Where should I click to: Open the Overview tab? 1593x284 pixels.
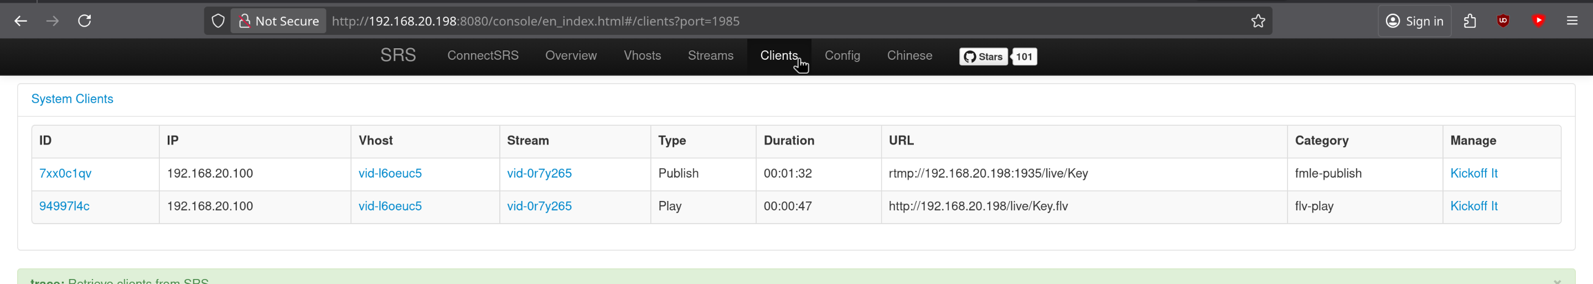pyautogui.click(x=571, y=56)
